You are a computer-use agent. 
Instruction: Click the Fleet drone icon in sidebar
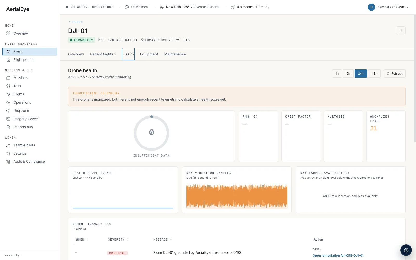click(x=8, y=51)
